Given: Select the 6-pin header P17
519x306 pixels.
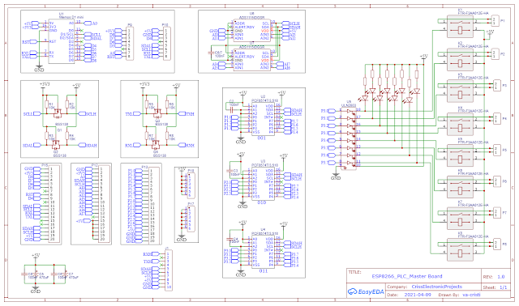Looking at the screenshot, I should point(191,218).
